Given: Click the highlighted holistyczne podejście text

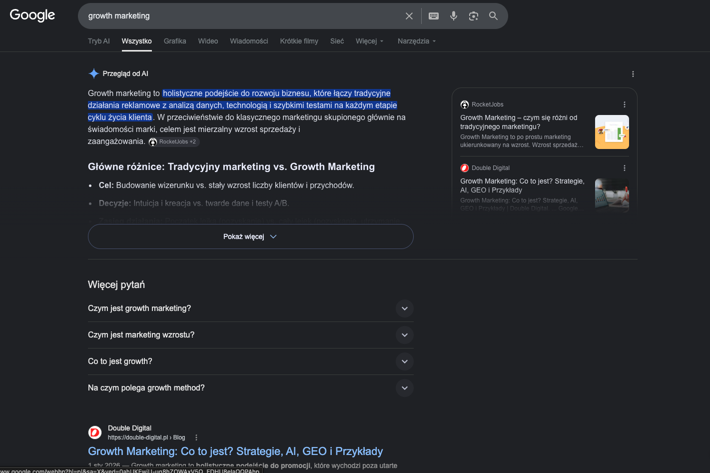Looking at the screenshot, I should (242, 105).
